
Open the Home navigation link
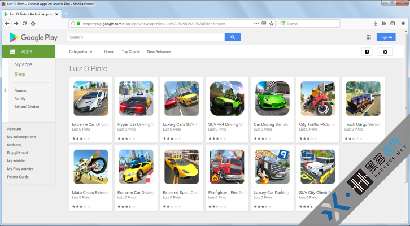[x=109, y=52]
